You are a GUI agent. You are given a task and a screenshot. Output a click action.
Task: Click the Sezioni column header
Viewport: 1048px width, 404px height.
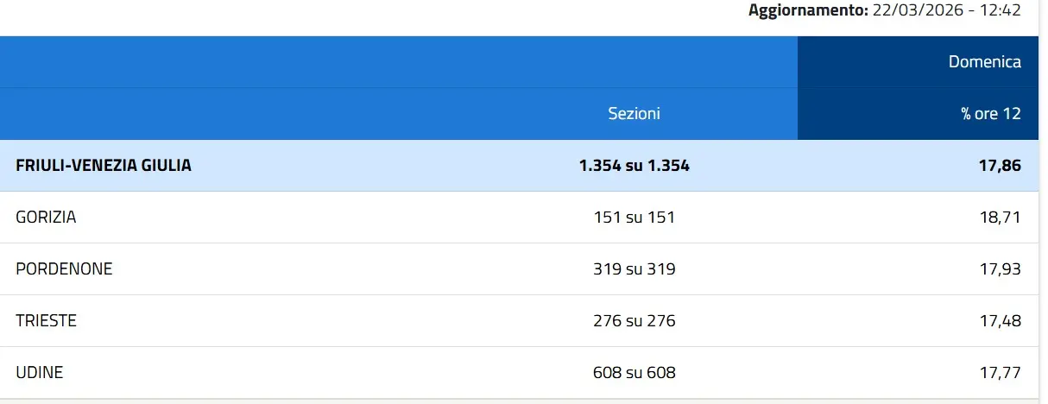click(x=634, y=113)
